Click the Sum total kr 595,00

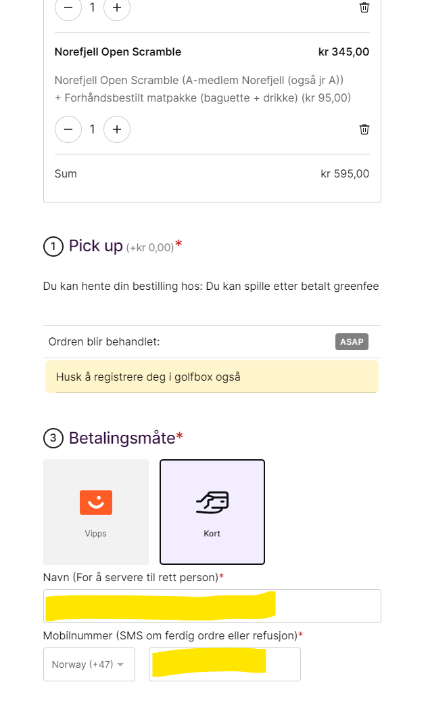coord(345,174)
